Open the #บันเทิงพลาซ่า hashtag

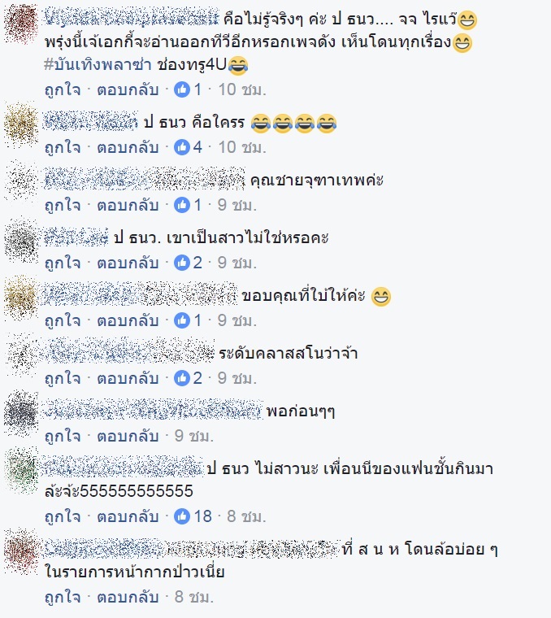(x=98, y=64)
